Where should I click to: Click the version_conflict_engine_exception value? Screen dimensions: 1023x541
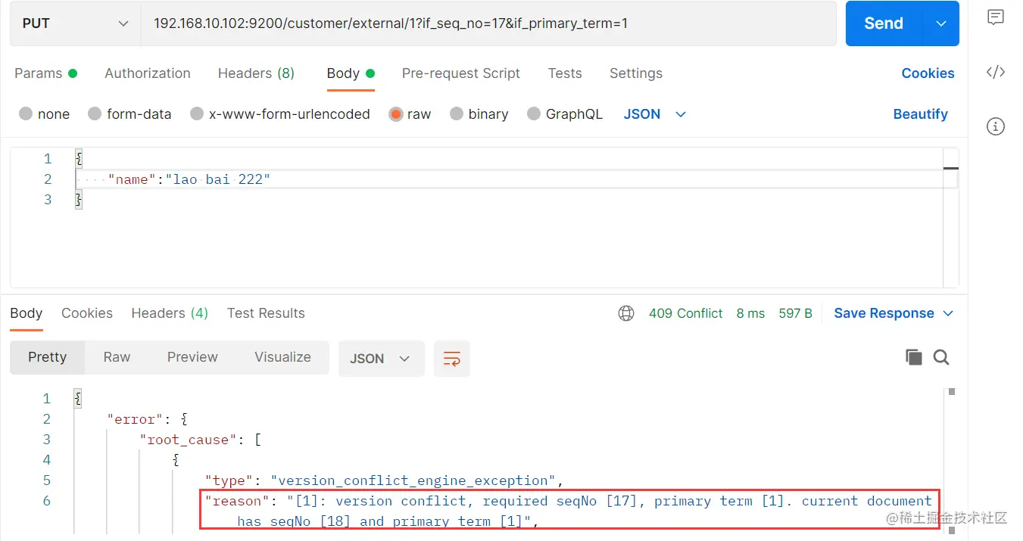click(x=414, y=480)
